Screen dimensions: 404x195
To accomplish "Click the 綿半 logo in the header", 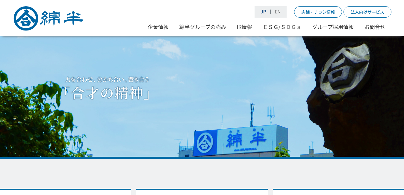I will pyautogui.click(x=49, y=19).
